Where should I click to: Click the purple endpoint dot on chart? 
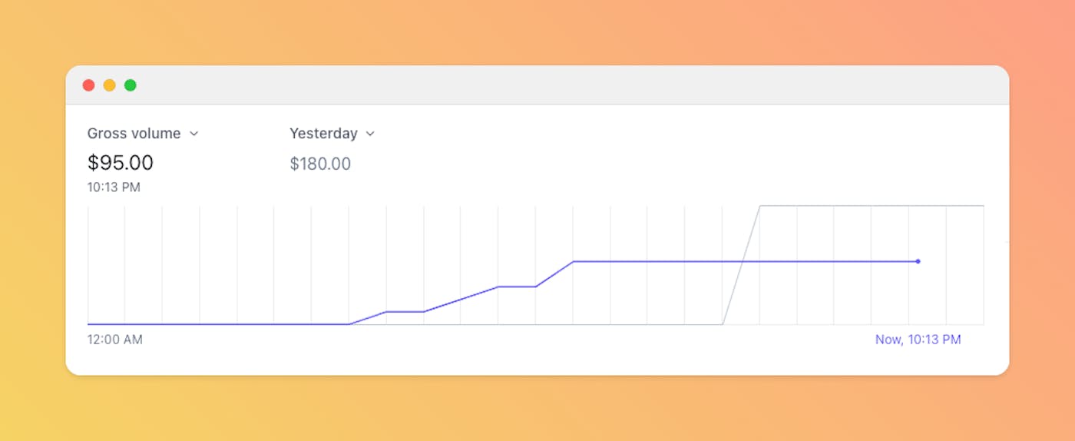[x=918, y=261]
